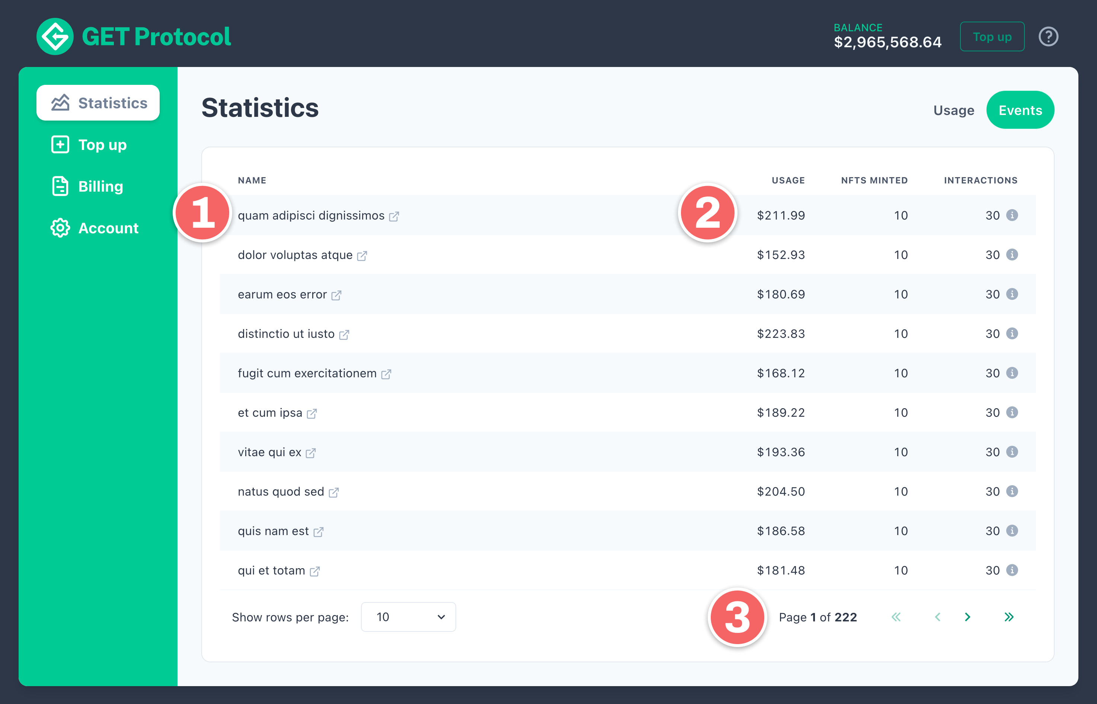
Task: Click info icon in qui et totam row
Action: click(x=1012, y=570)
